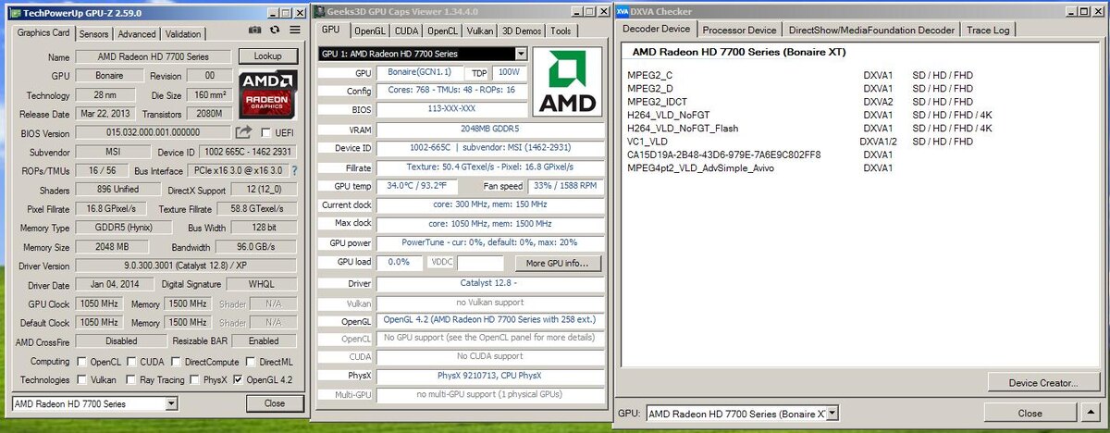Select the H264_VLD_NoFGT decoder entry
This screenshot has height=433, width=1110.
click(671, 115)
